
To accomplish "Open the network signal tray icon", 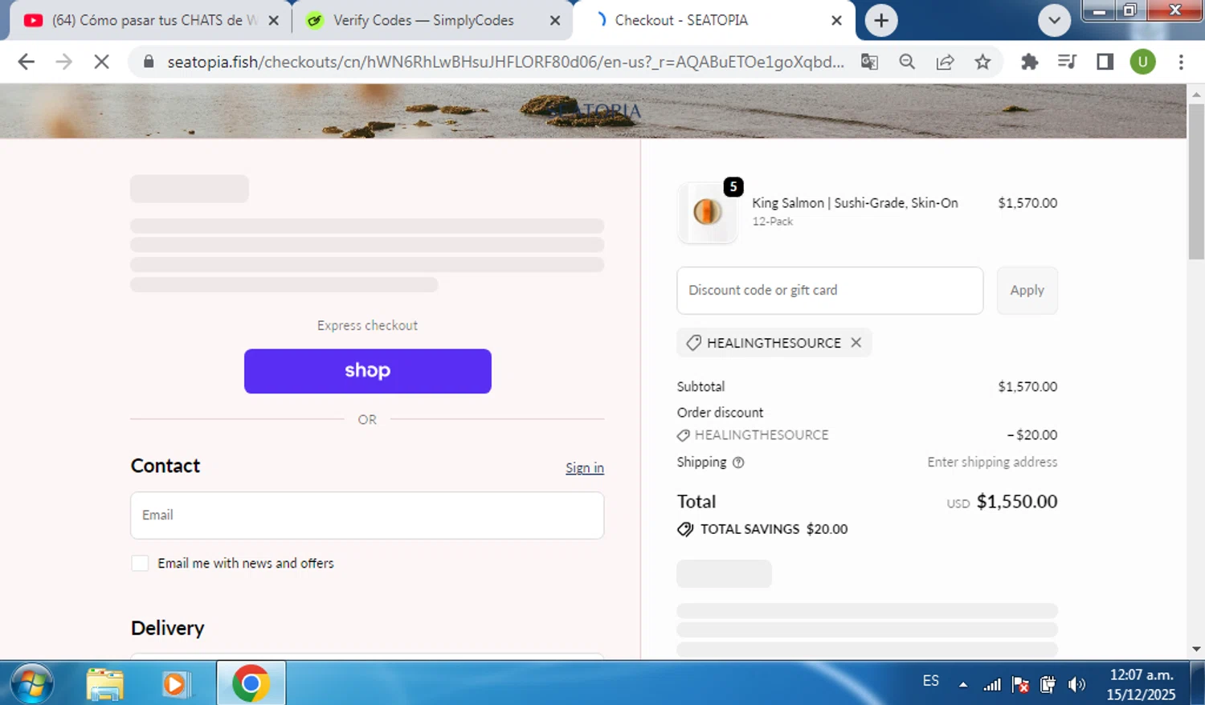I will [993, 685].
